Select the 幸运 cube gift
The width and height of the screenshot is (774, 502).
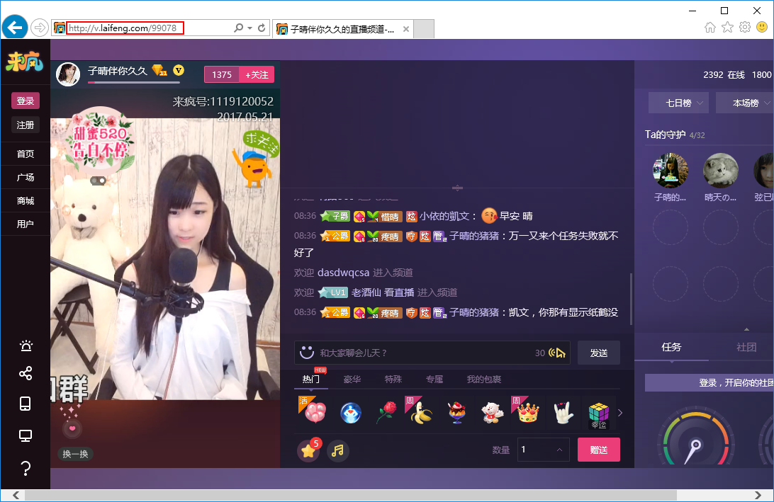[x=599, y=414]
